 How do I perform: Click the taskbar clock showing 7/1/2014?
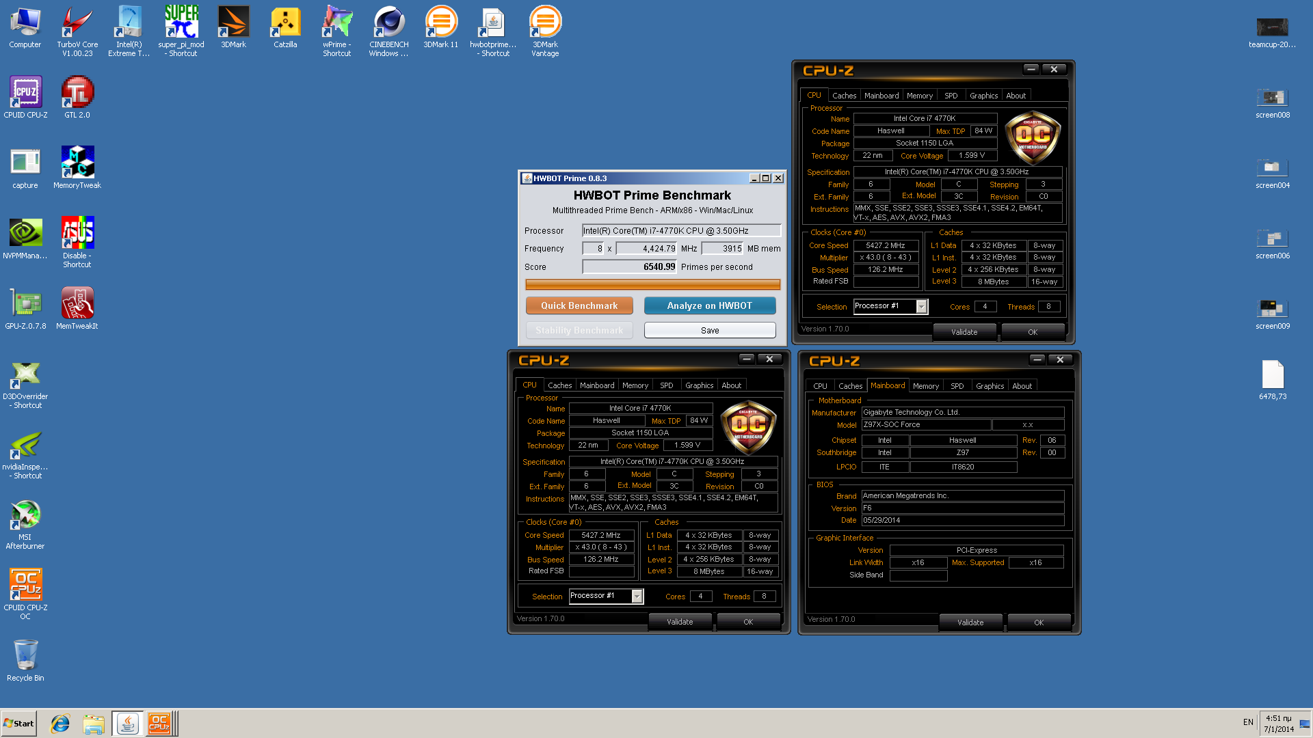[x=1279, y=724]
